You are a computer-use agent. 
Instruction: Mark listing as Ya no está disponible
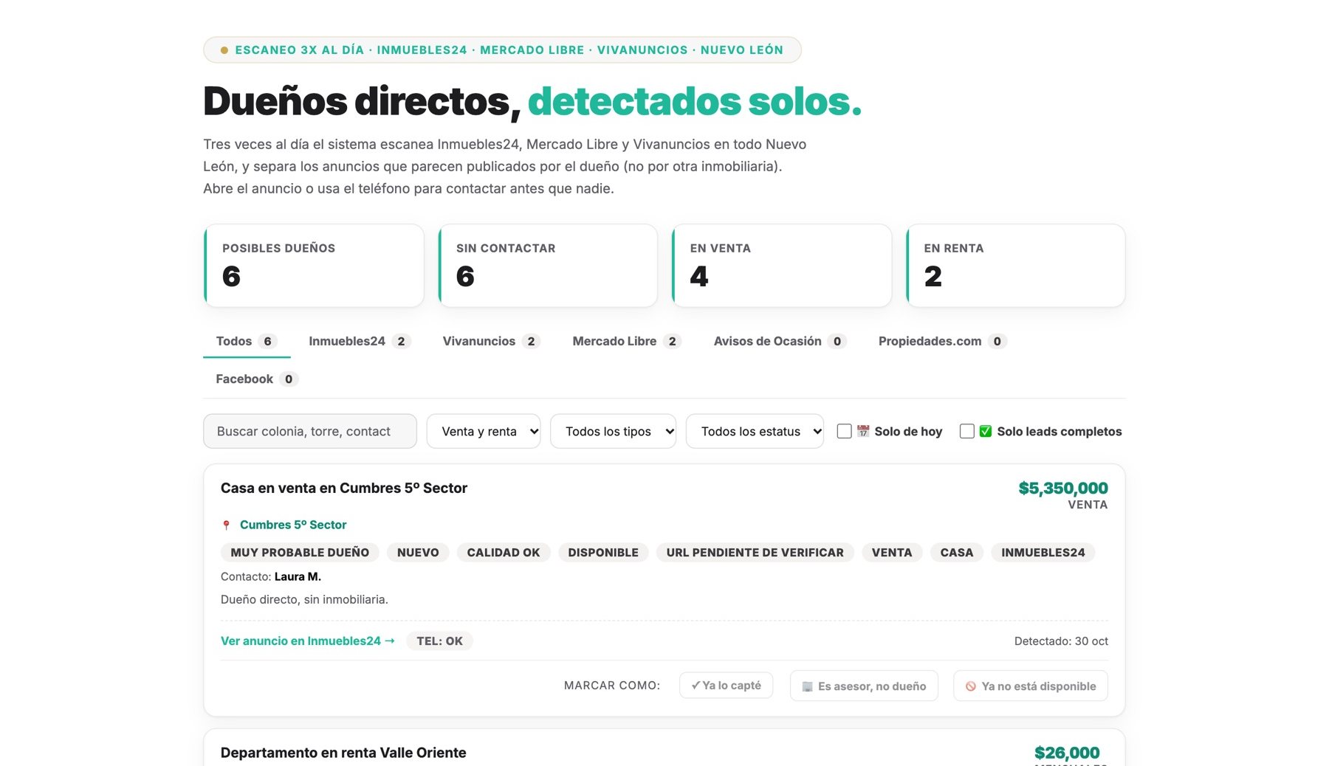[1030, 686]
